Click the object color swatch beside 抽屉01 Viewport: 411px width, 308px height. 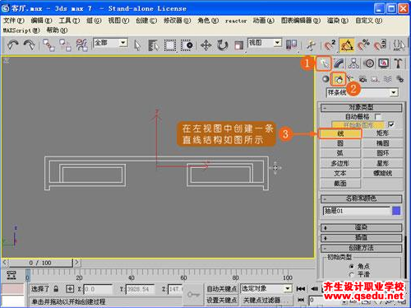(x=396, y=211)
